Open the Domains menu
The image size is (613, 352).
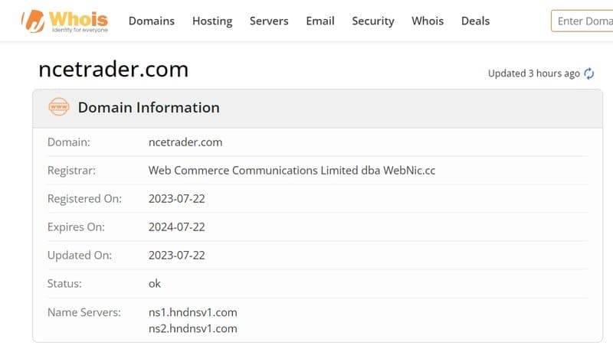[151, 21]
